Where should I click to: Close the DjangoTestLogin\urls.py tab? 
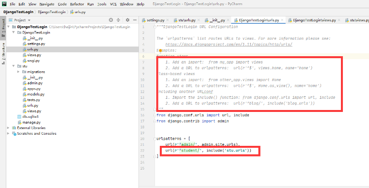coord(282,20)
